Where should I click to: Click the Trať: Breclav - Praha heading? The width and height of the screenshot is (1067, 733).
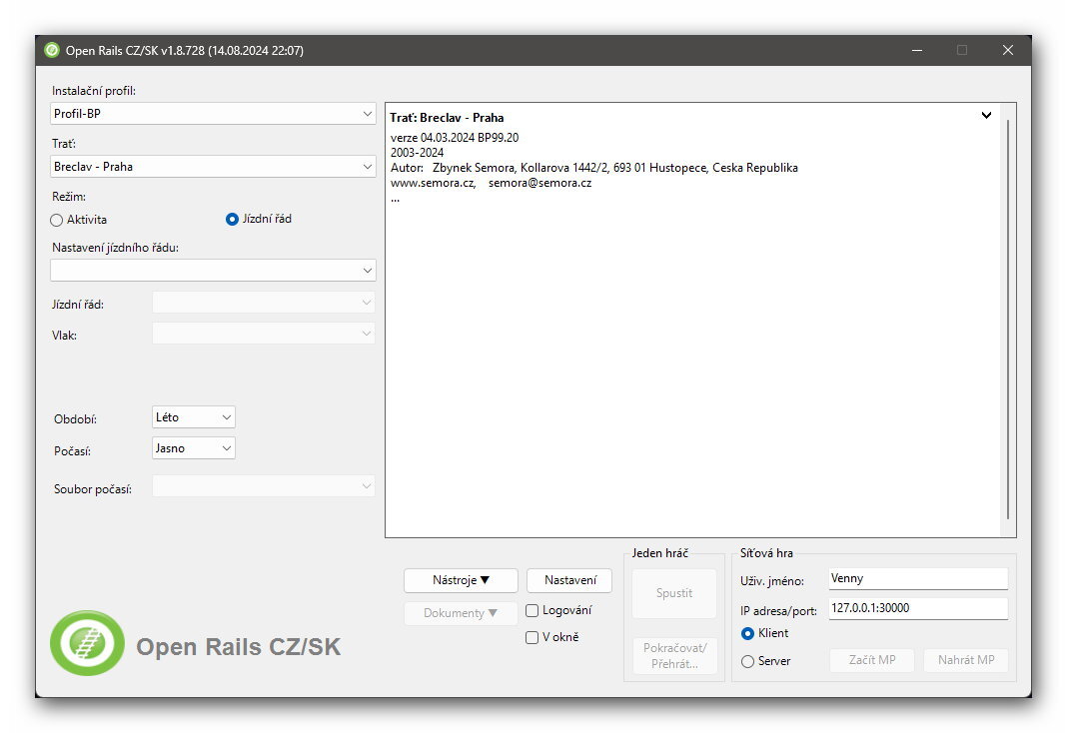(447, 118)
